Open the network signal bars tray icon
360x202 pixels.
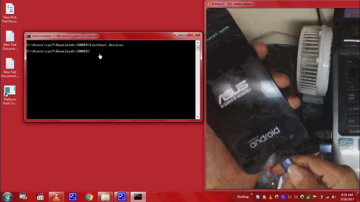click(x=327, y=197)
